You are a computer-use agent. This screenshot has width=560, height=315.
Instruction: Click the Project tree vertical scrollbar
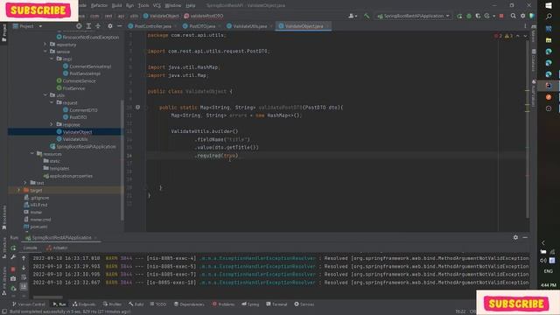[x=122, y=161]
